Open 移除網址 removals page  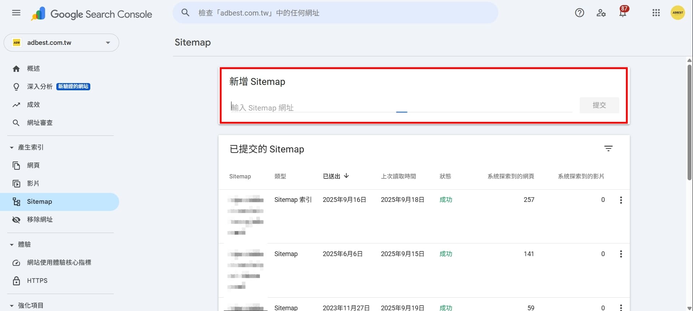[40, 220]
